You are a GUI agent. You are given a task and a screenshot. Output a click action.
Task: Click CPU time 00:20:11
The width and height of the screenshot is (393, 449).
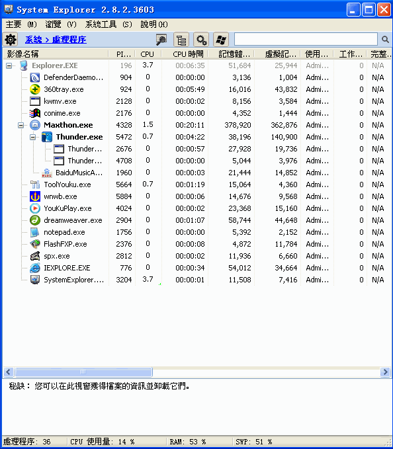[x=190, y=125]
